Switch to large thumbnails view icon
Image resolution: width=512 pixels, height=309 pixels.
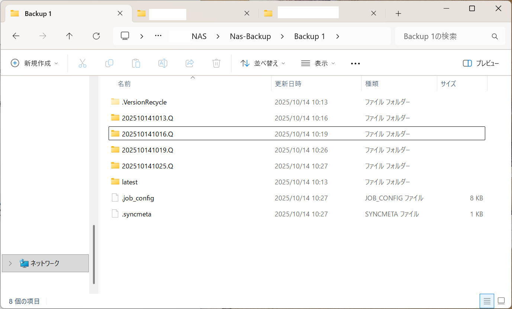click(501, 301)
